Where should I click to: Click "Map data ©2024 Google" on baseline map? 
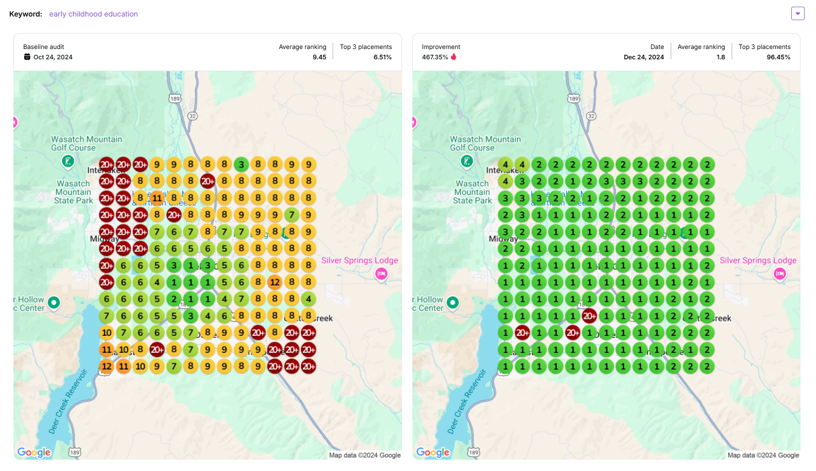click(x=364, y=455)
